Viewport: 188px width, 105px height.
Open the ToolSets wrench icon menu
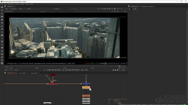[x=2, y=51]
